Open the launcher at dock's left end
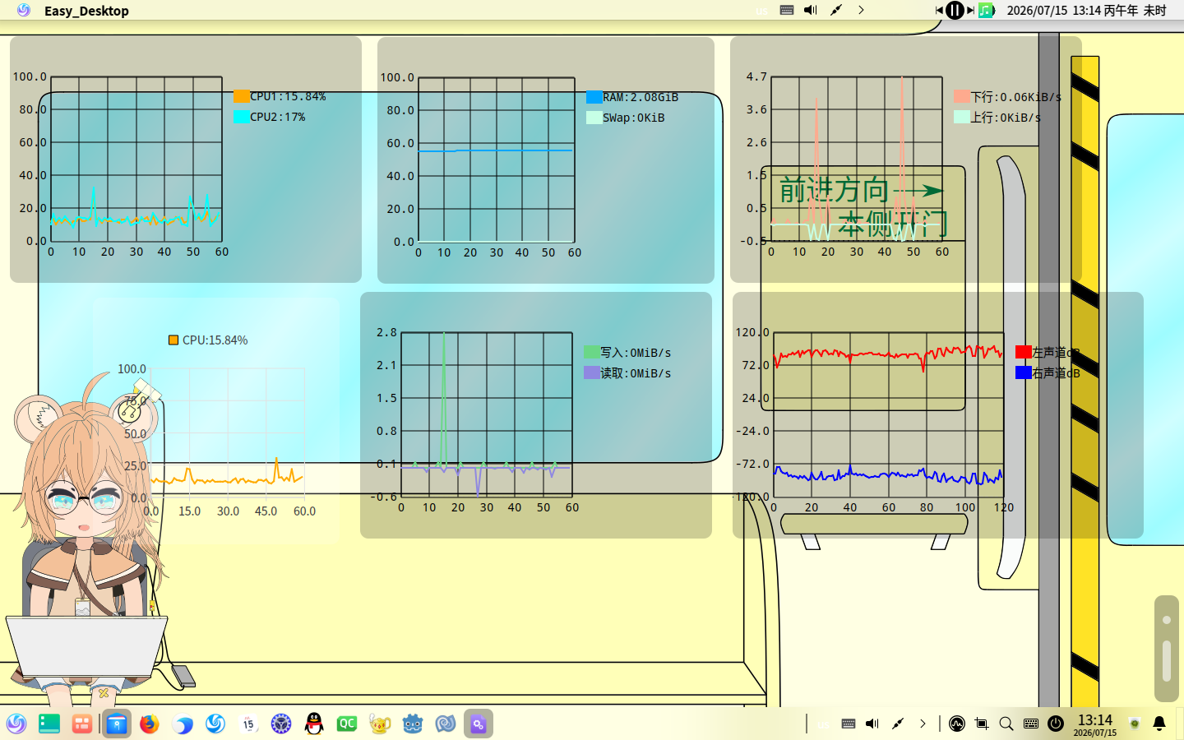The image size is (1184, 740). [16, 724]
